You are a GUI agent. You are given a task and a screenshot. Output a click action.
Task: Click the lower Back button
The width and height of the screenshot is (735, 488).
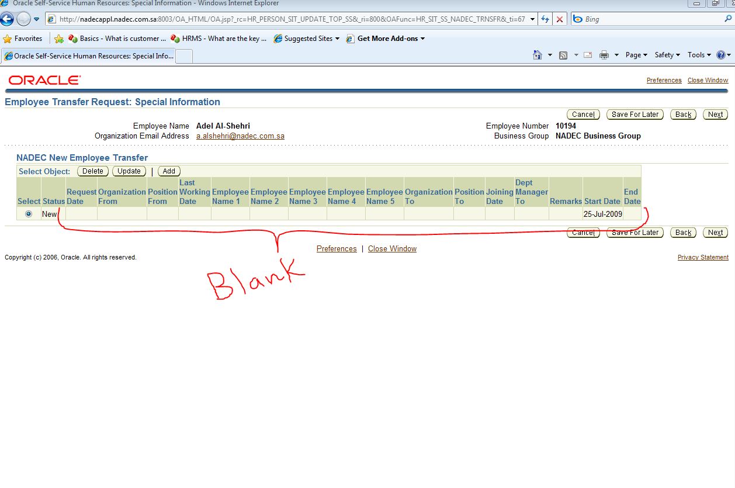point(684,233)
